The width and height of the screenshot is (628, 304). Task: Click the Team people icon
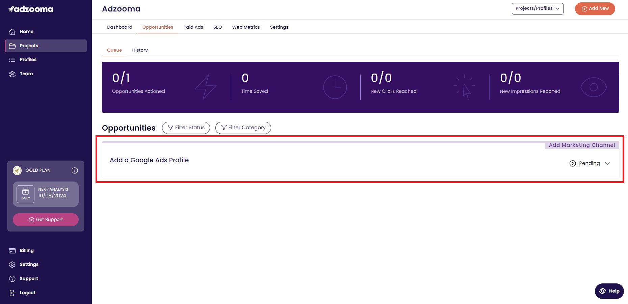pos(12,74)
